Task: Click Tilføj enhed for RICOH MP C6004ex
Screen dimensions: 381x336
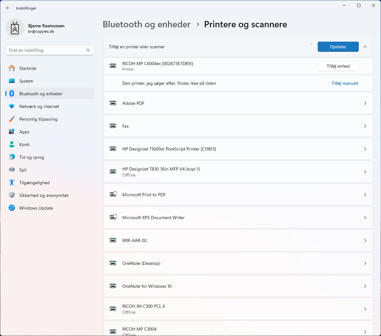Action: (x=338, y=66)
